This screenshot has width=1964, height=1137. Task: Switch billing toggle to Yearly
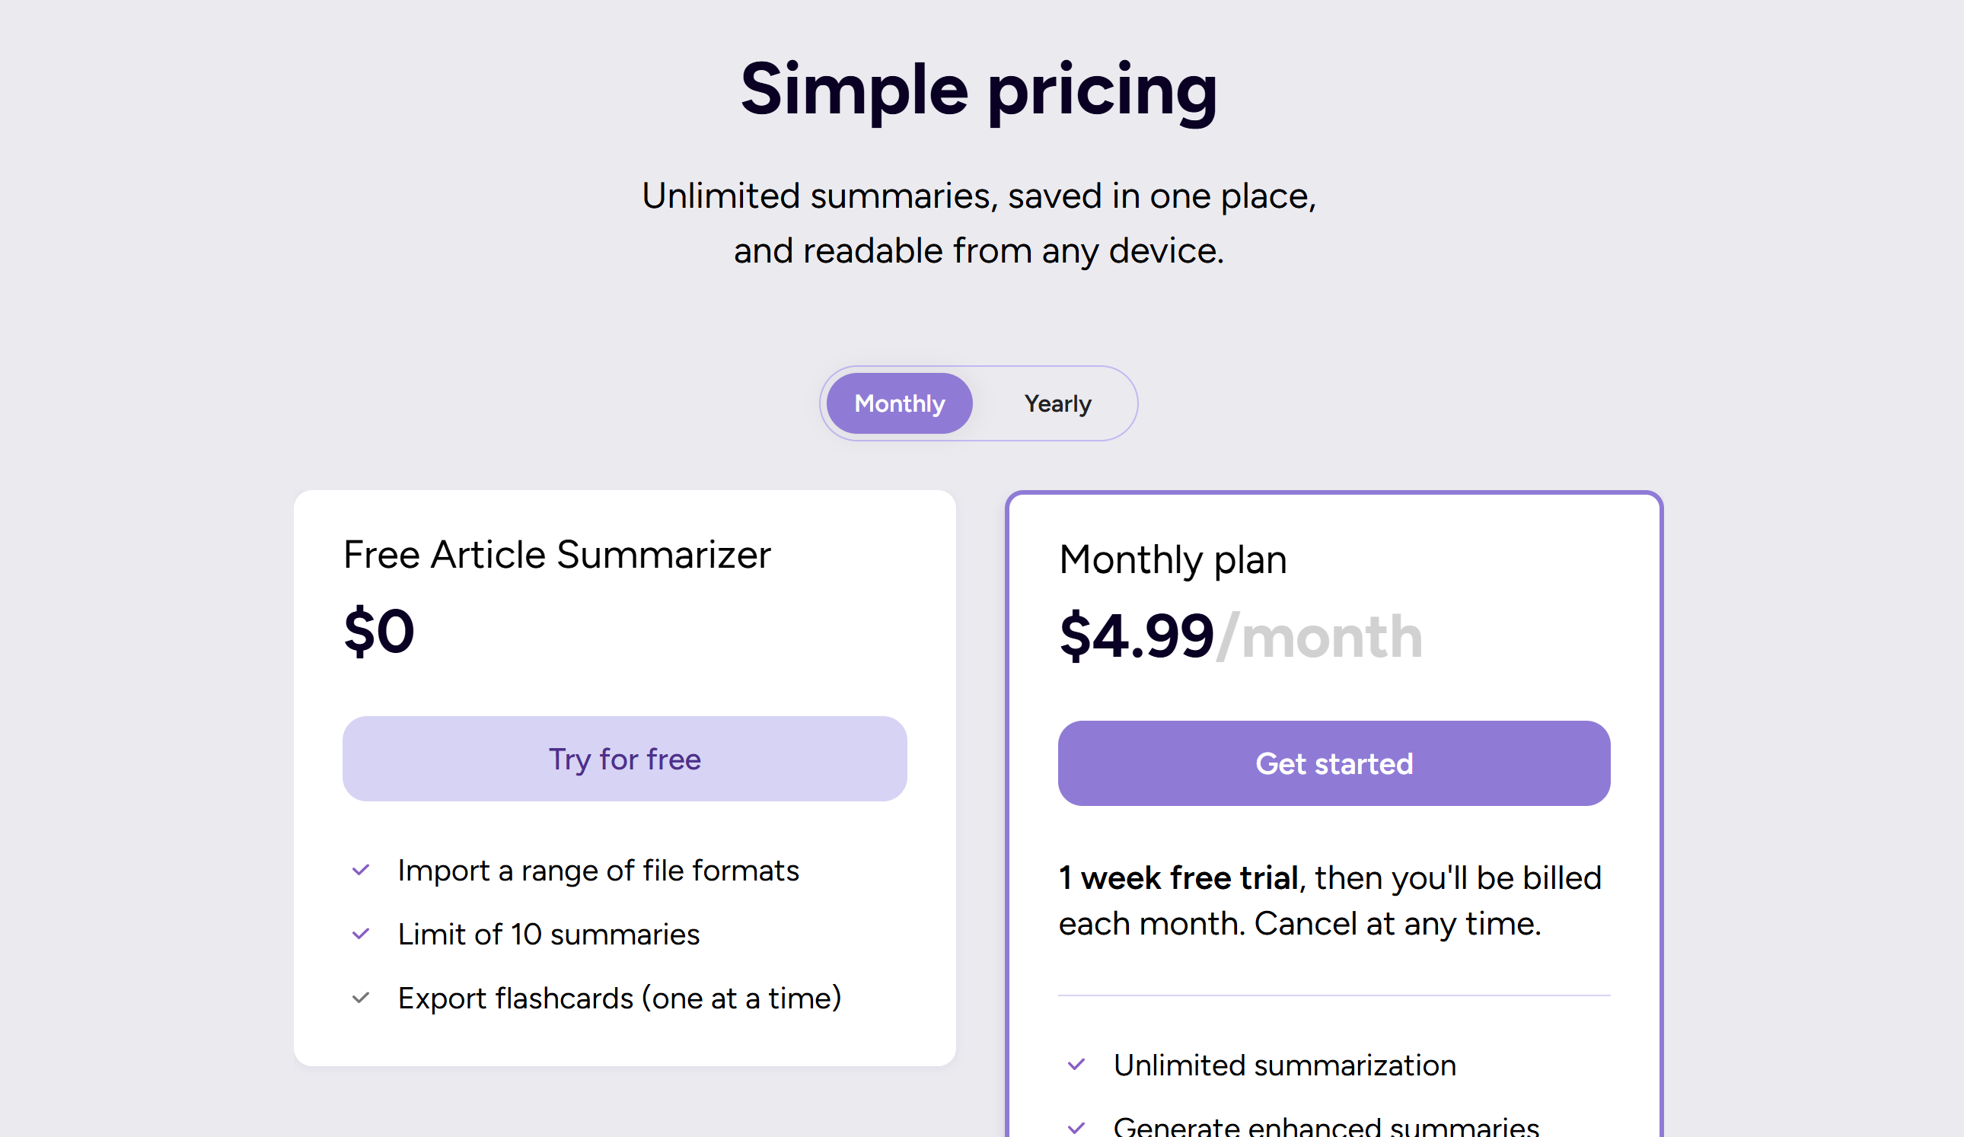point(1057,403)
